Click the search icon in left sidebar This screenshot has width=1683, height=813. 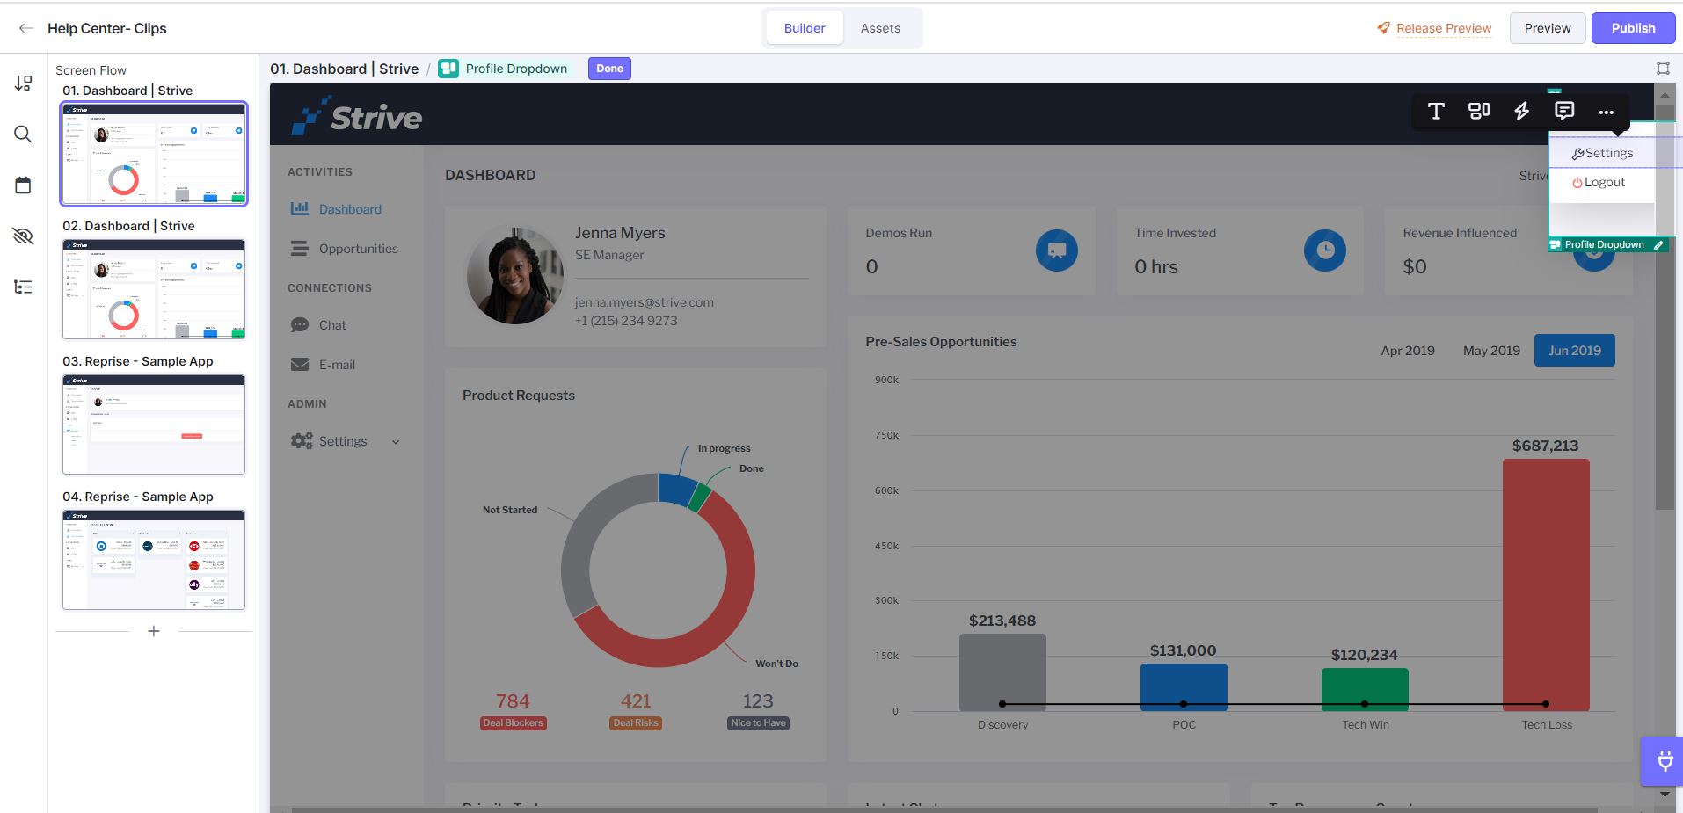(x=23, y=134)
